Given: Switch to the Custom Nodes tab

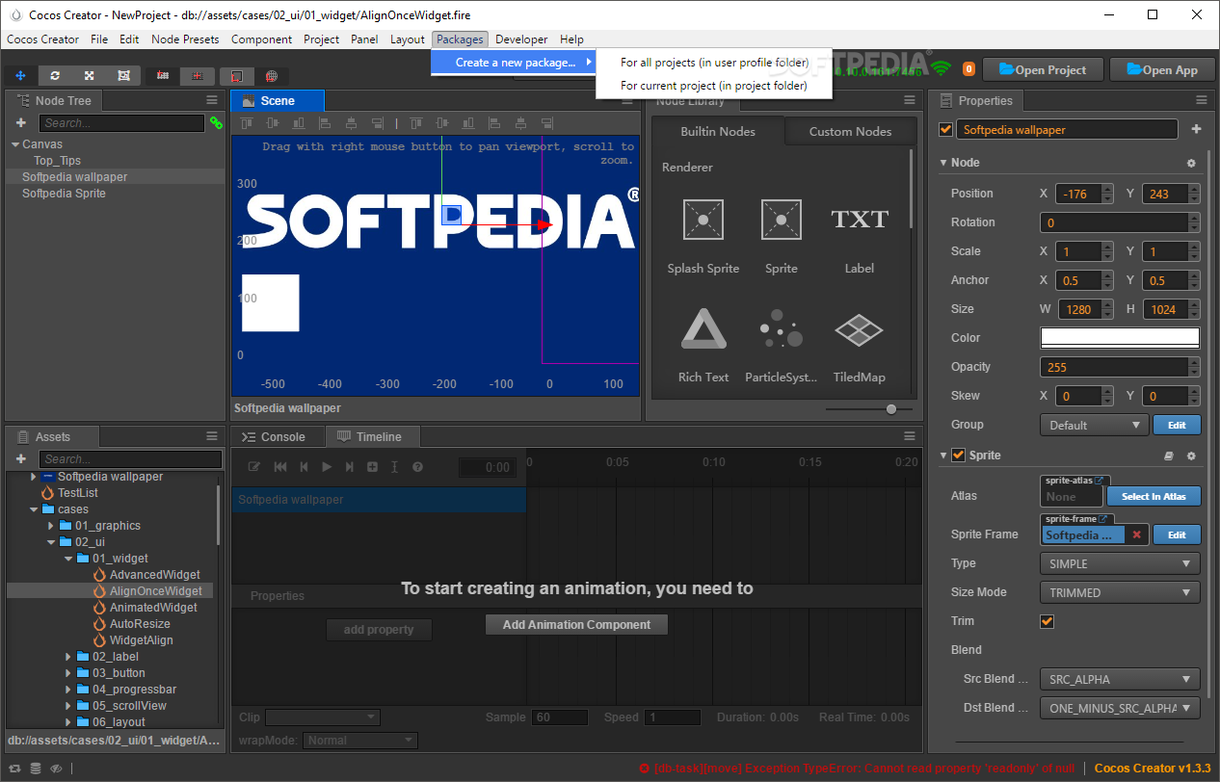Looking at the screenshot, I should [x=850, y=132].
